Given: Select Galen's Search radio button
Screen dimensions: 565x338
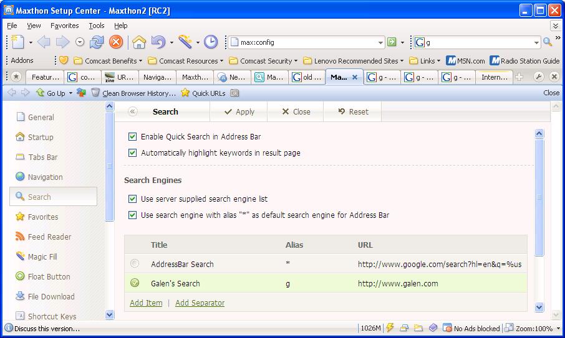Looking at the screenshot, I should point(135,283).
